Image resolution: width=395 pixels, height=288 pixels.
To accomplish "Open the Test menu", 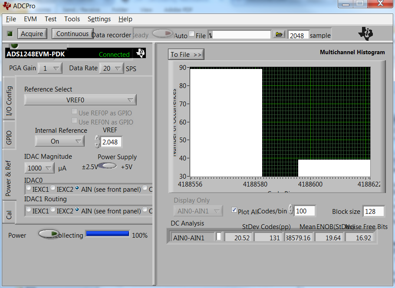I will [x=50, y=19].
